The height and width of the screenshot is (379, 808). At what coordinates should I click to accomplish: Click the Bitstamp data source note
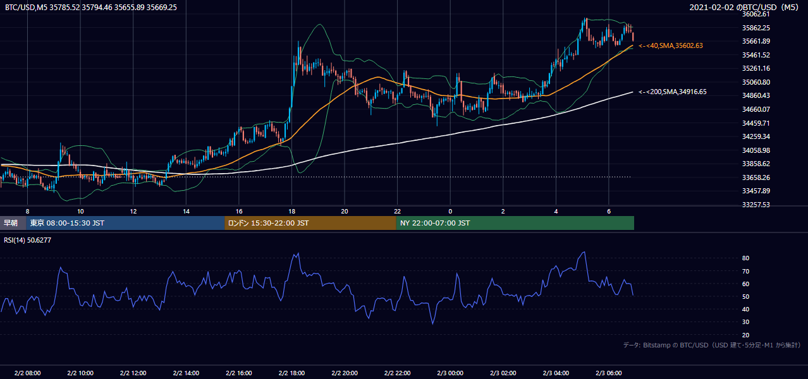[x=712, y=346]
